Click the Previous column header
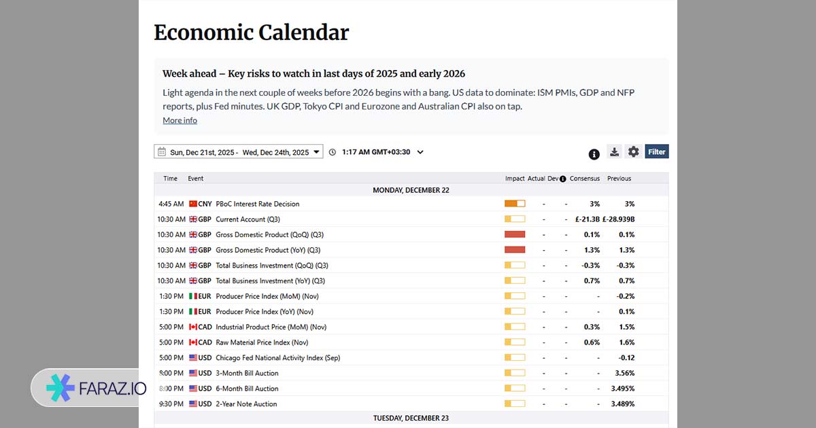 [619, 179]
